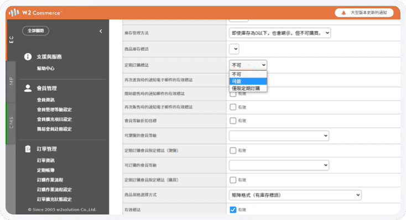406x220 pixels.
Task: Switch to the CMS side tab
Action: (x=11, y=123)
